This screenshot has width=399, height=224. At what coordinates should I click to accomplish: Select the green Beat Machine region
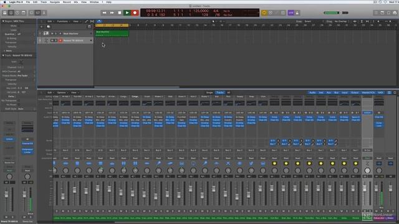(112, 34)
